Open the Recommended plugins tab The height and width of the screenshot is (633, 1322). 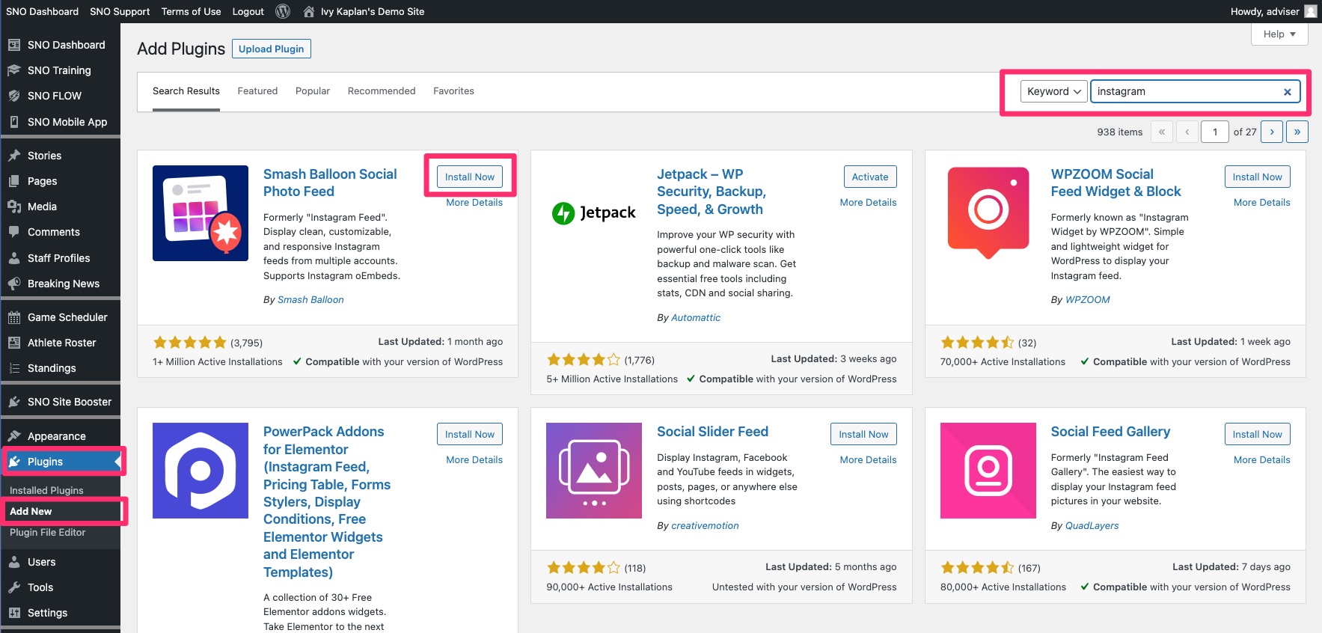[382, 91]
